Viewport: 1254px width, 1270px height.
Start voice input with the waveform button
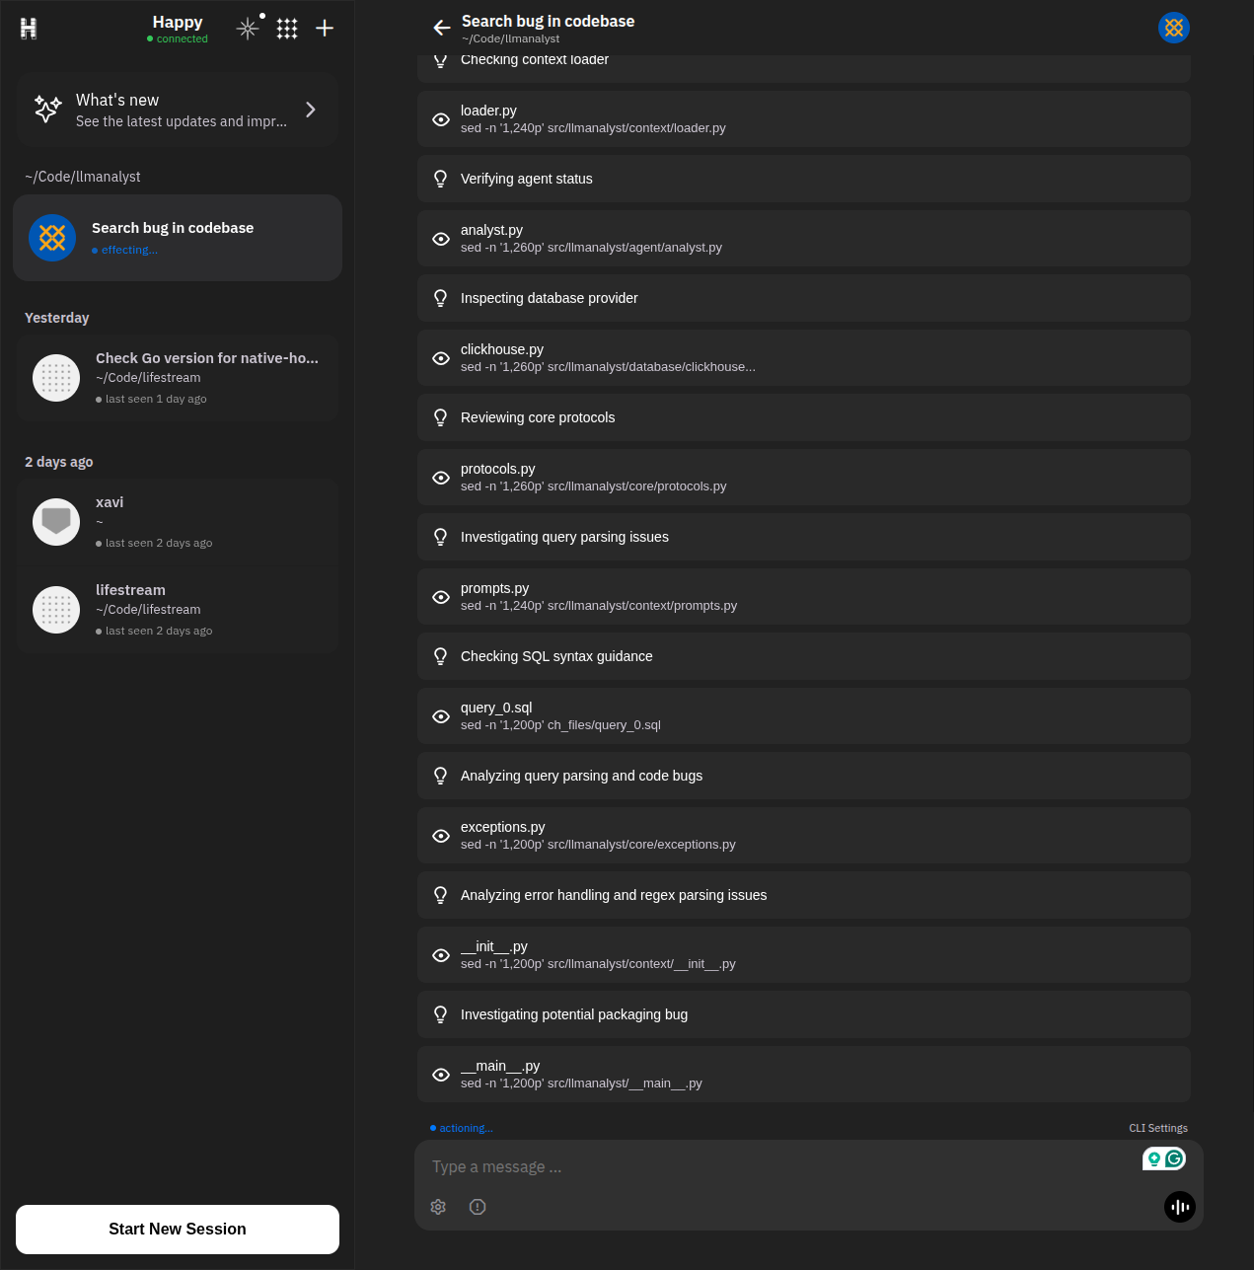coord(1179,1207)
